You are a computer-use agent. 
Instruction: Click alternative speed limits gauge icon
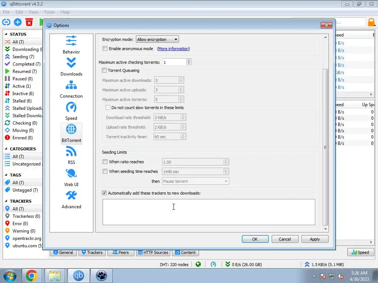pos(213,265)
